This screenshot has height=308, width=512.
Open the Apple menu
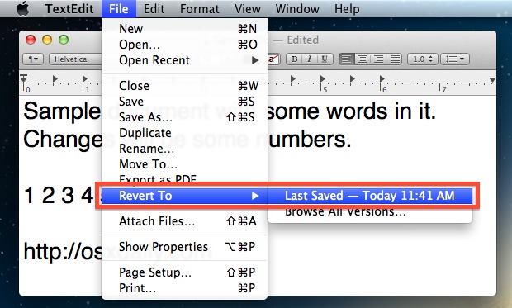tap(22, 8)
